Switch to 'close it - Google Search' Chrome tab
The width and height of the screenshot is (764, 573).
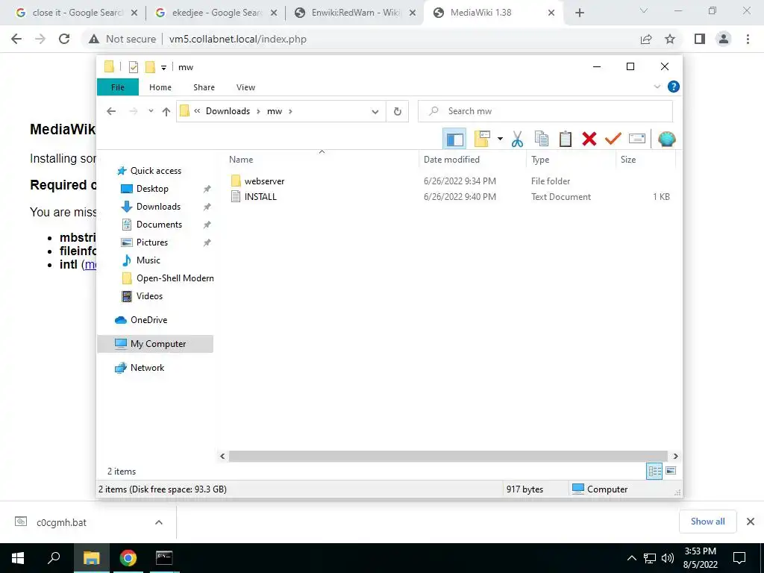point(75,13)
